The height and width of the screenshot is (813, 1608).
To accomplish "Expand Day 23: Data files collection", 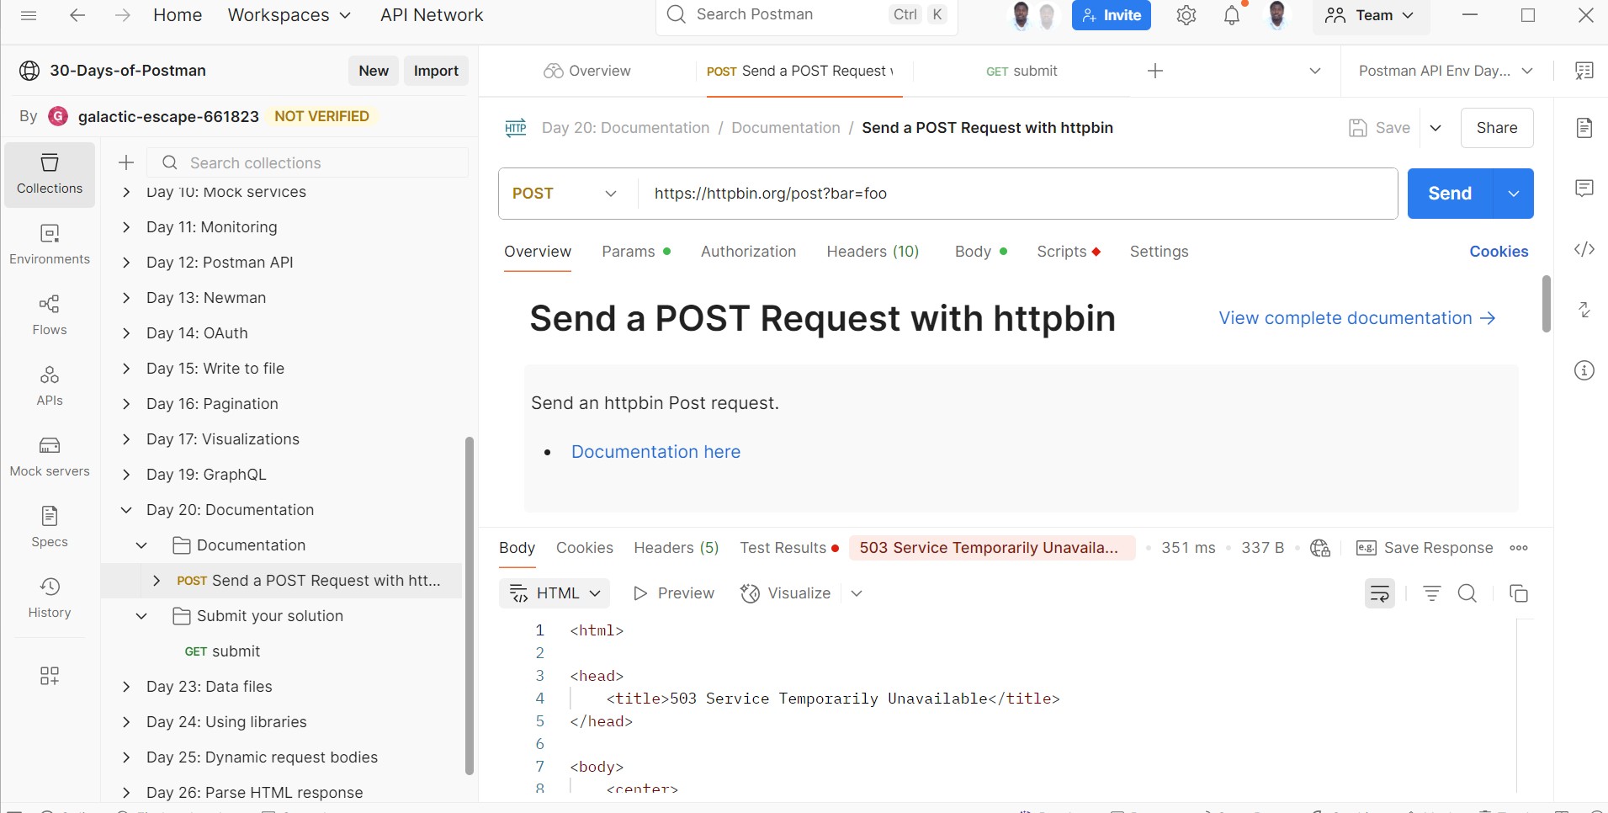I will click(126, 687).
